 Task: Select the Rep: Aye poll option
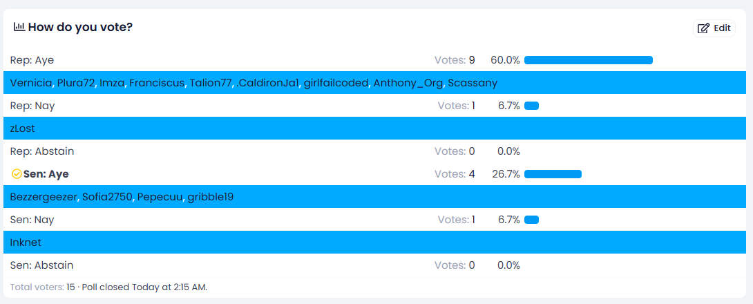pos(32,60)
